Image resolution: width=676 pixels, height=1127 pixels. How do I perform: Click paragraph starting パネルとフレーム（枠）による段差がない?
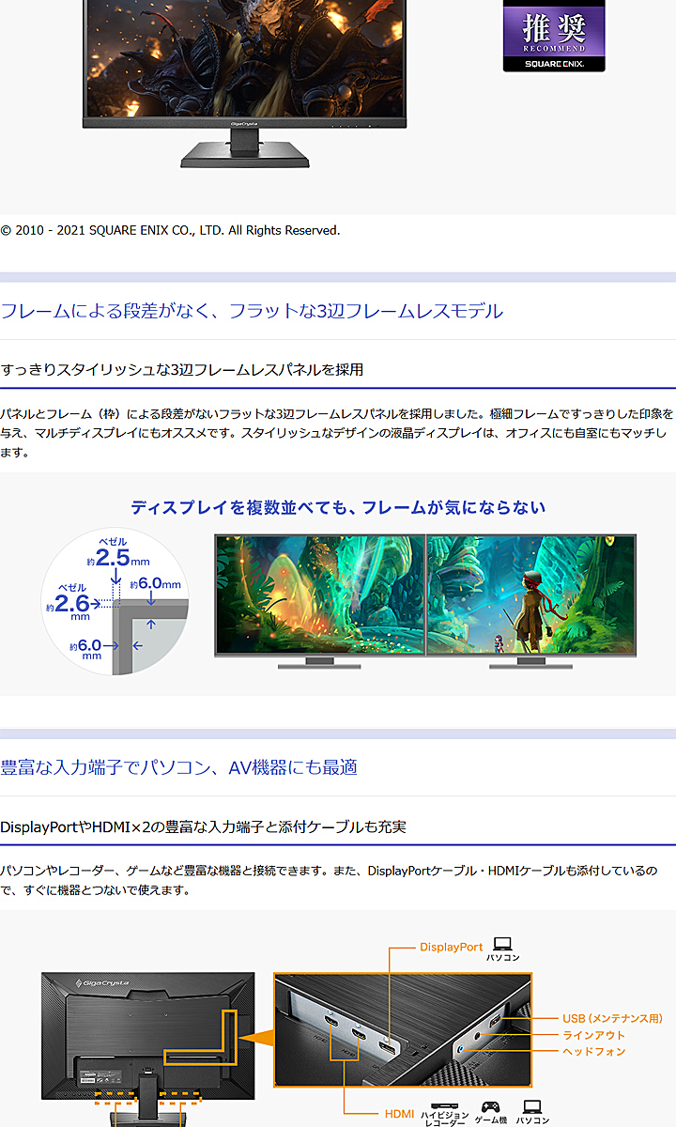(x=338, y=433)
